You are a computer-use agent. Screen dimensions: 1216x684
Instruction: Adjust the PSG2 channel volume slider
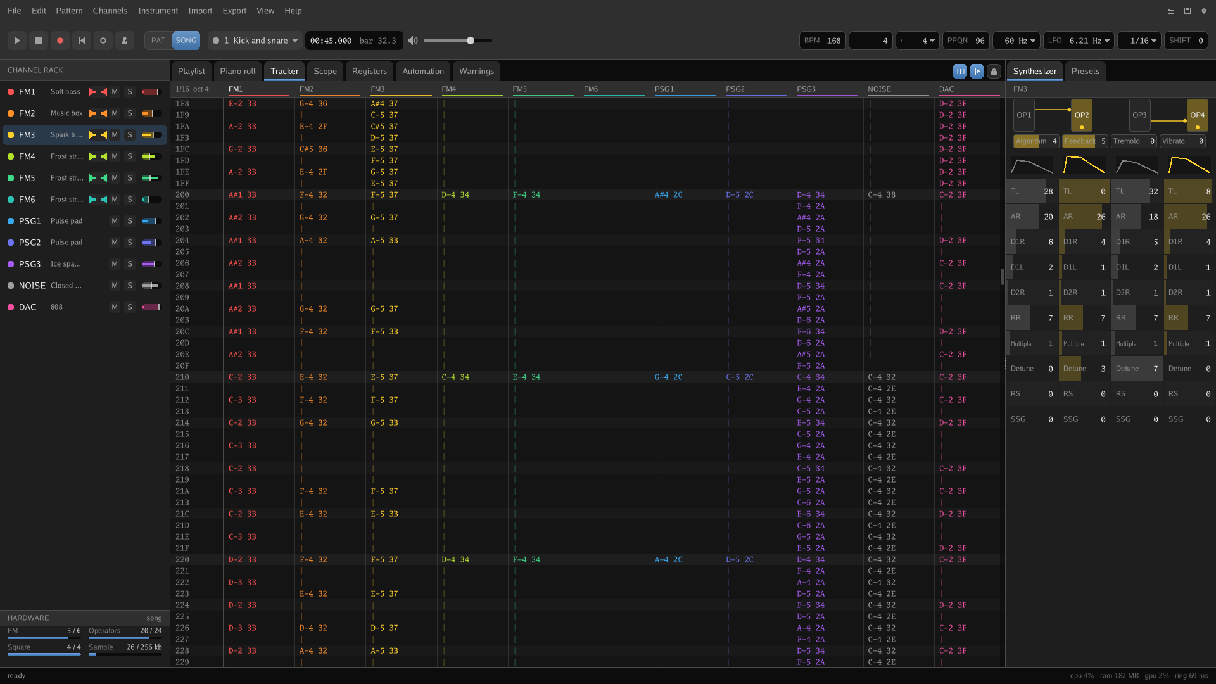[151, 243]
